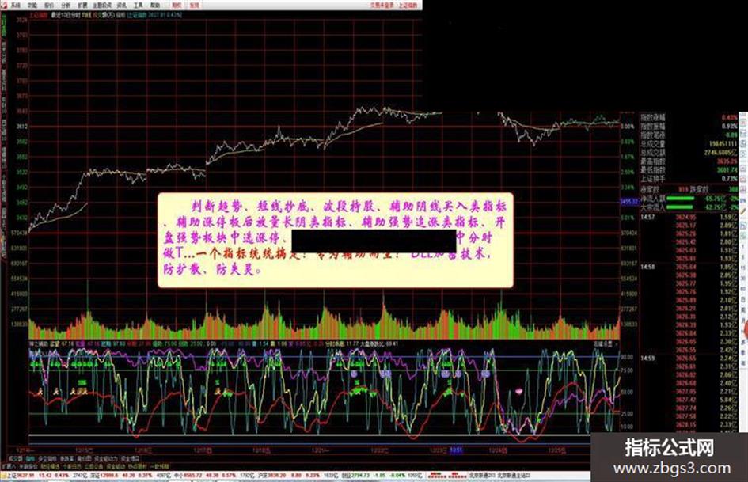
Task: Open the 分析 menu
Action: click(66, 6)
